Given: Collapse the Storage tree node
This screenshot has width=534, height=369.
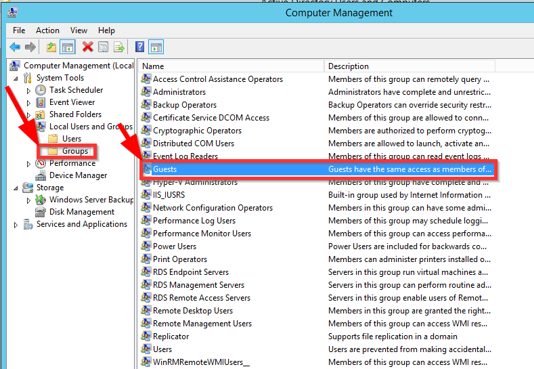Looking at the screenshot, I should coord(16,188).
